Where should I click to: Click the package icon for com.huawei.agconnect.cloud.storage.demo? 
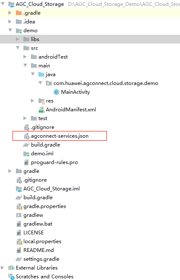[x=48, y=83]
